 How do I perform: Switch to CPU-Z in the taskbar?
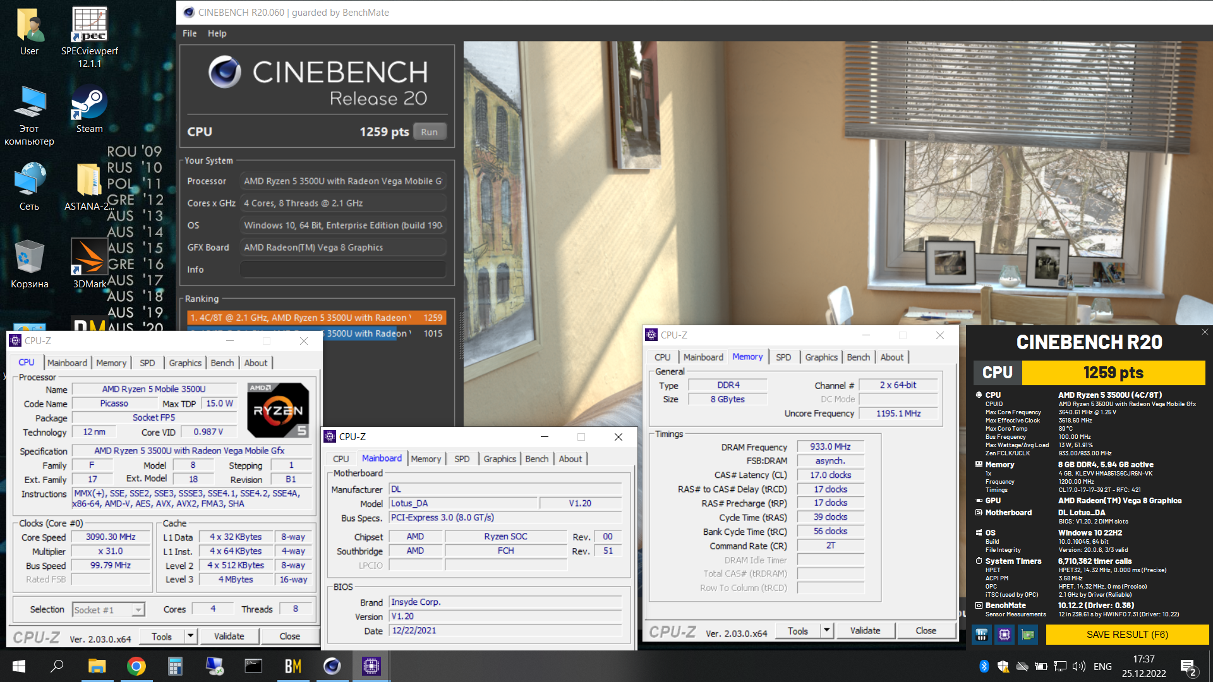tap(371, 666)
